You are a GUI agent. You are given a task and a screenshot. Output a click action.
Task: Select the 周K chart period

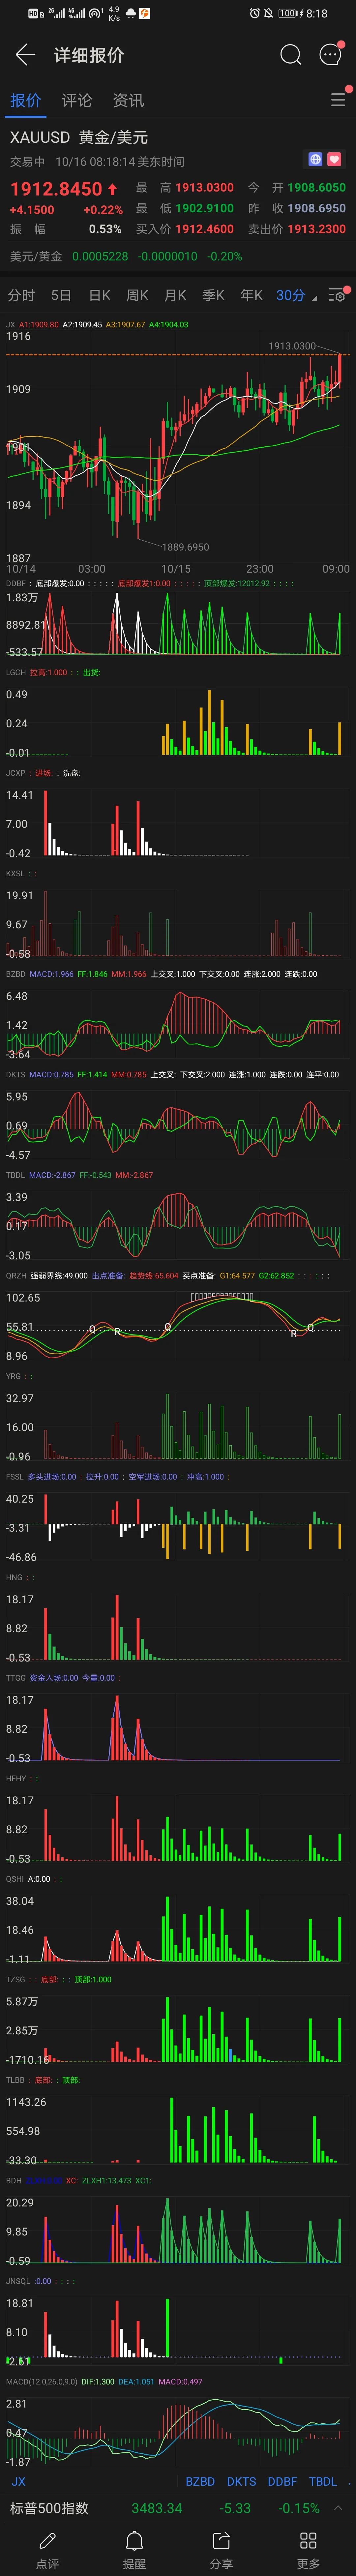[137, 295]
